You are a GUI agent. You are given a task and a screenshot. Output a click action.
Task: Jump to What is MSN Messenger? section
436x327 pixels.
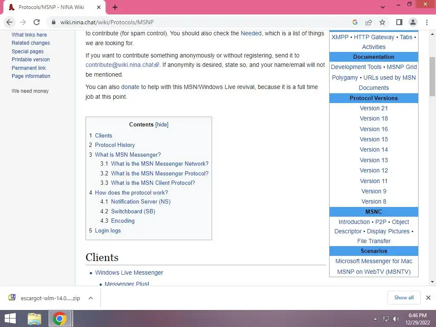[x=128, y=155]
